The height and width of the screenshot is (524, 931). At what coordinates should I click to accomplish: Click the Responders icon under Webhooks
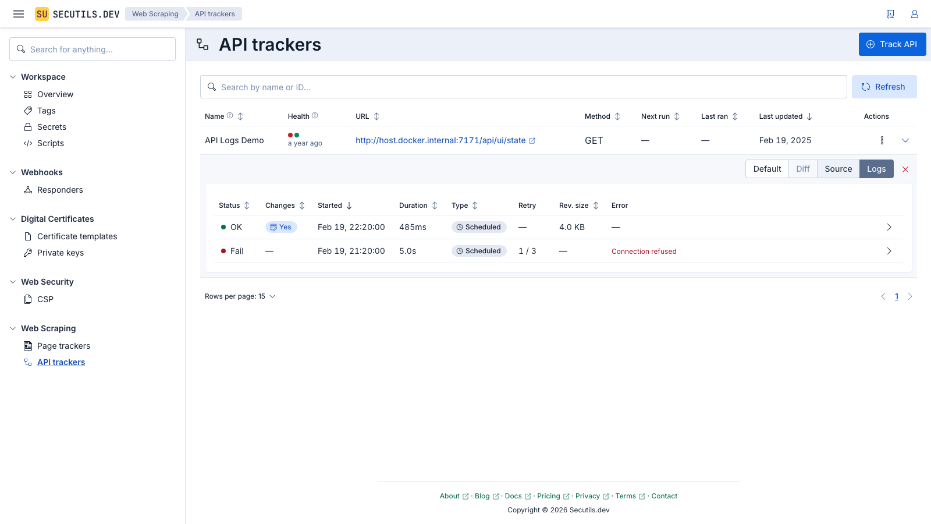28,190
